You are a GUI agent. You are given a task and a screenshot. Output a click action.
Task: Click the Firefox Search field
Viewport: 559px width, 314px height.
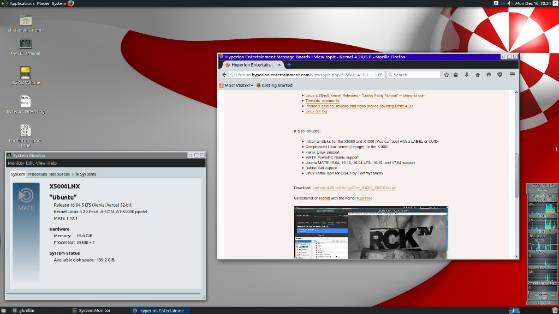click(414, 75)
